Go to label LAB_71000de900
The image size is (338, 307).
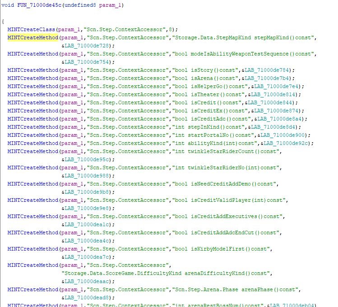point(282,135)
